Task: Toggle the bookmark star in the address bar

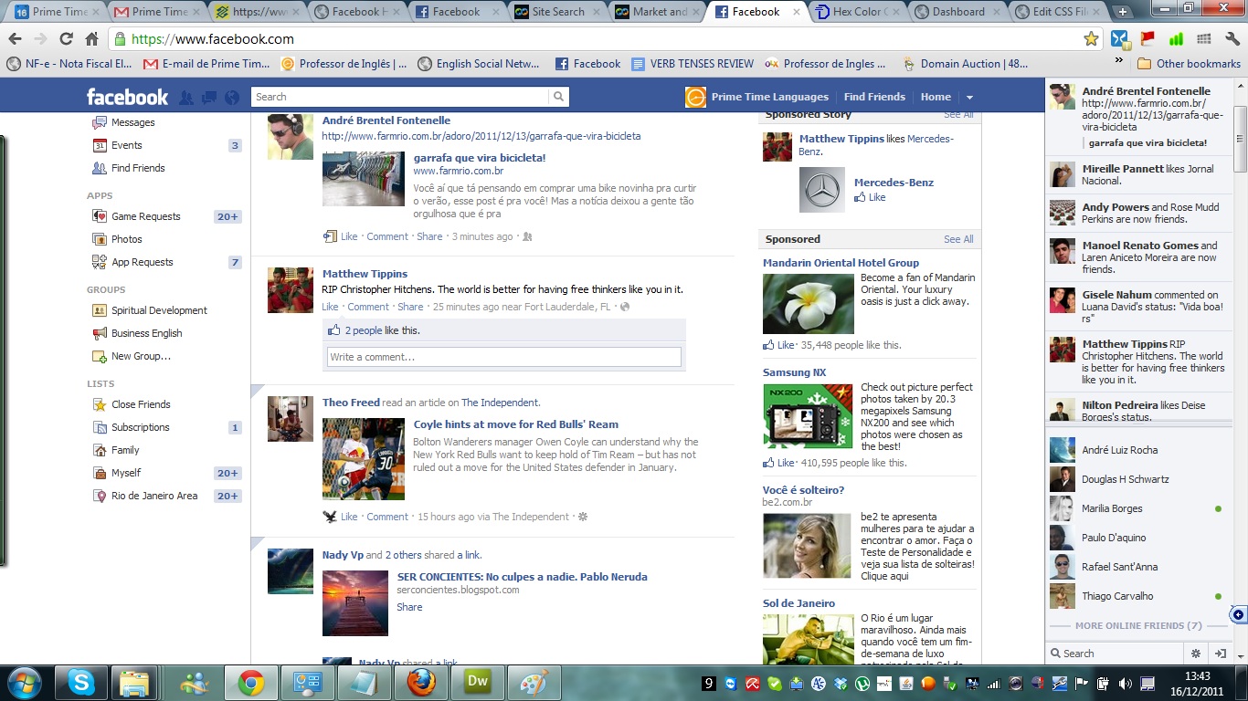Action: [x=1090, y=39]
